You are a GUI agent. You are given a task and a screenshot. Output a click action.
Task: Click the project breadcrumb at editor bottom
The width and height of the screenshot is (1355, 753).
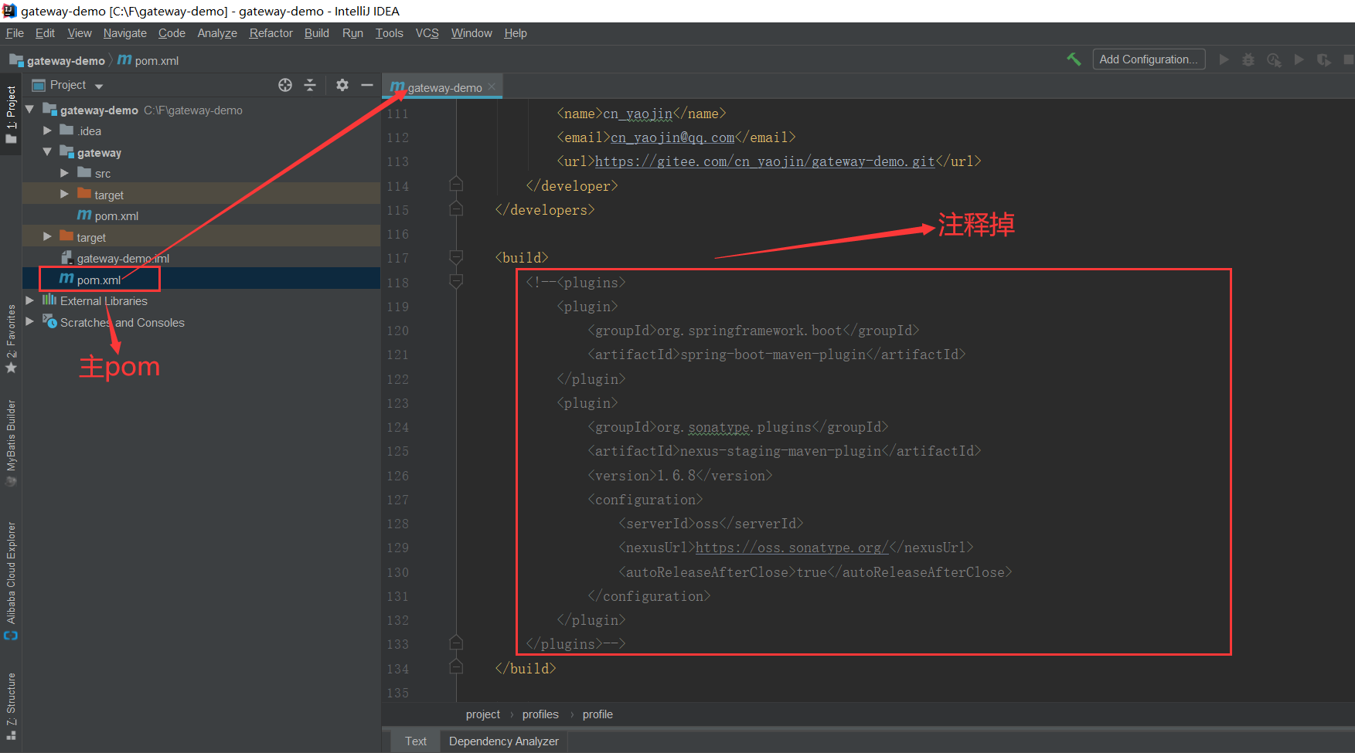(483, 714)
